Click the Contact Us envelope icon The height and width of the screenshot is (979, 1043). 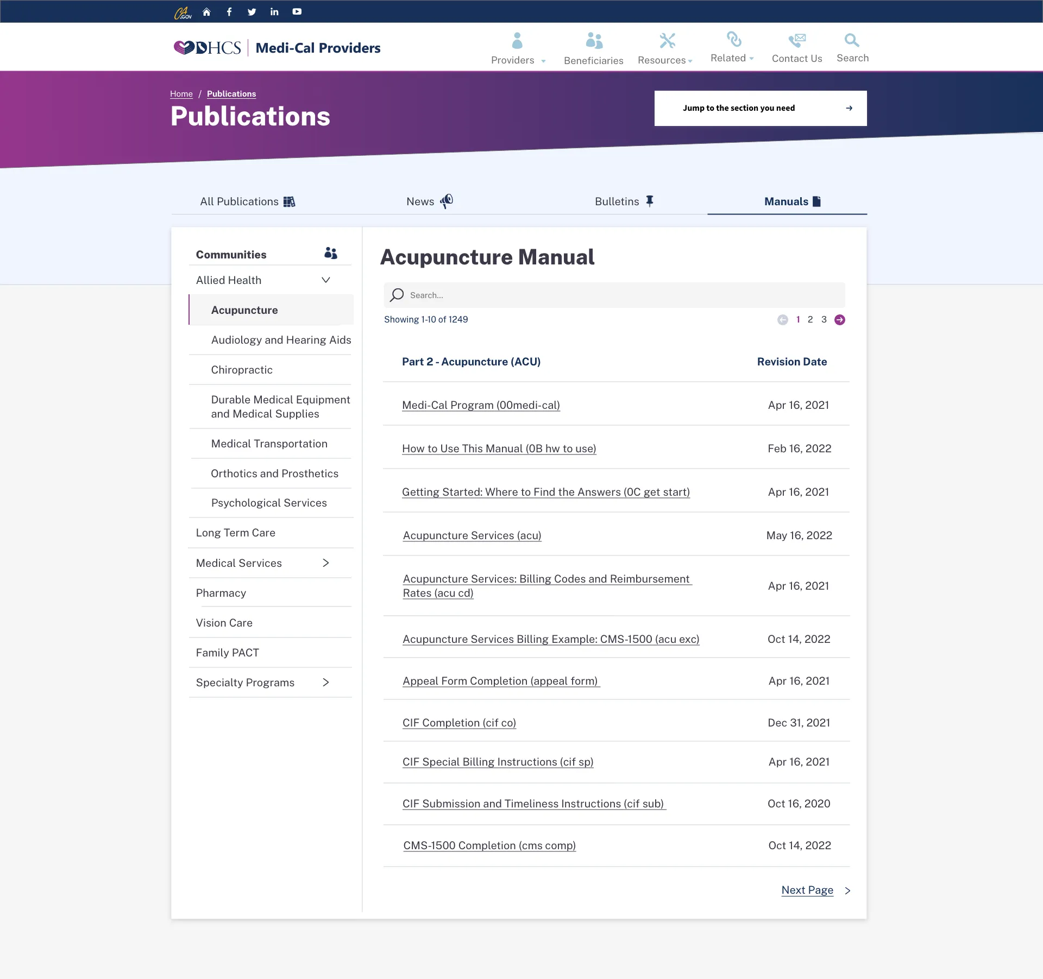[797, 46]
